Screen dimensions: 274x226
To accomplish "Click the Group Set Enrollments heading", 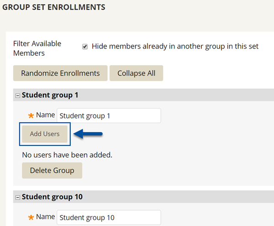I will [54, 7].
